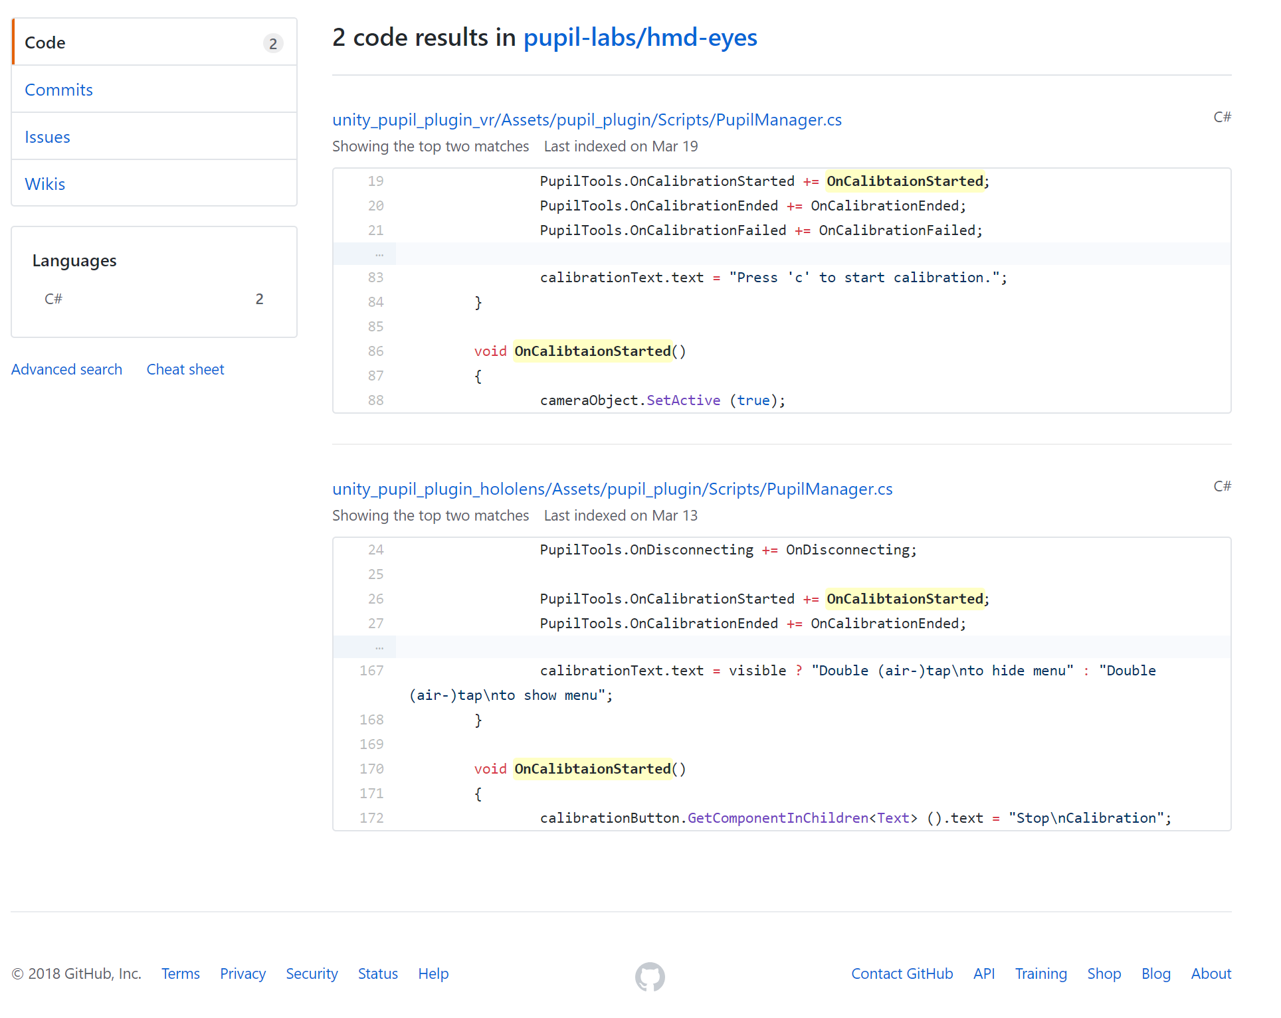Open Security footer link
1281x1018 pixels.
click(x=312, y=974)
